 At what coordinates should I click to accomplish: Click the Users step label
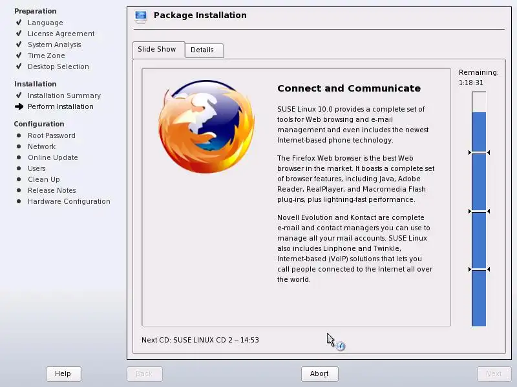[x=37, y=168]
